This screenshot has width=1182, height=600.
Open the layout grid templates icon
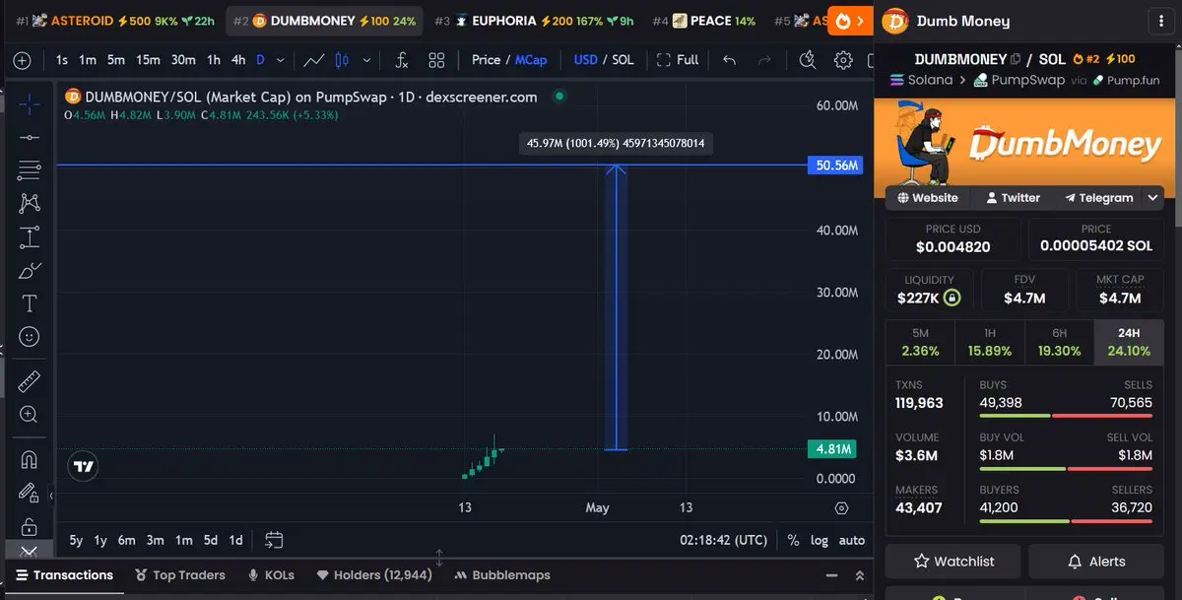[x=437, y=60]
